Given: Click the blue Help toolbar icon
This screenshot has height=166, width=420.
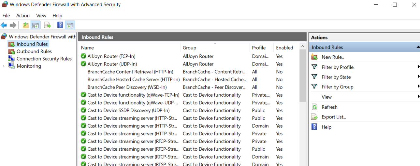Looking at the screenshot, I should (x=60, y=25).
